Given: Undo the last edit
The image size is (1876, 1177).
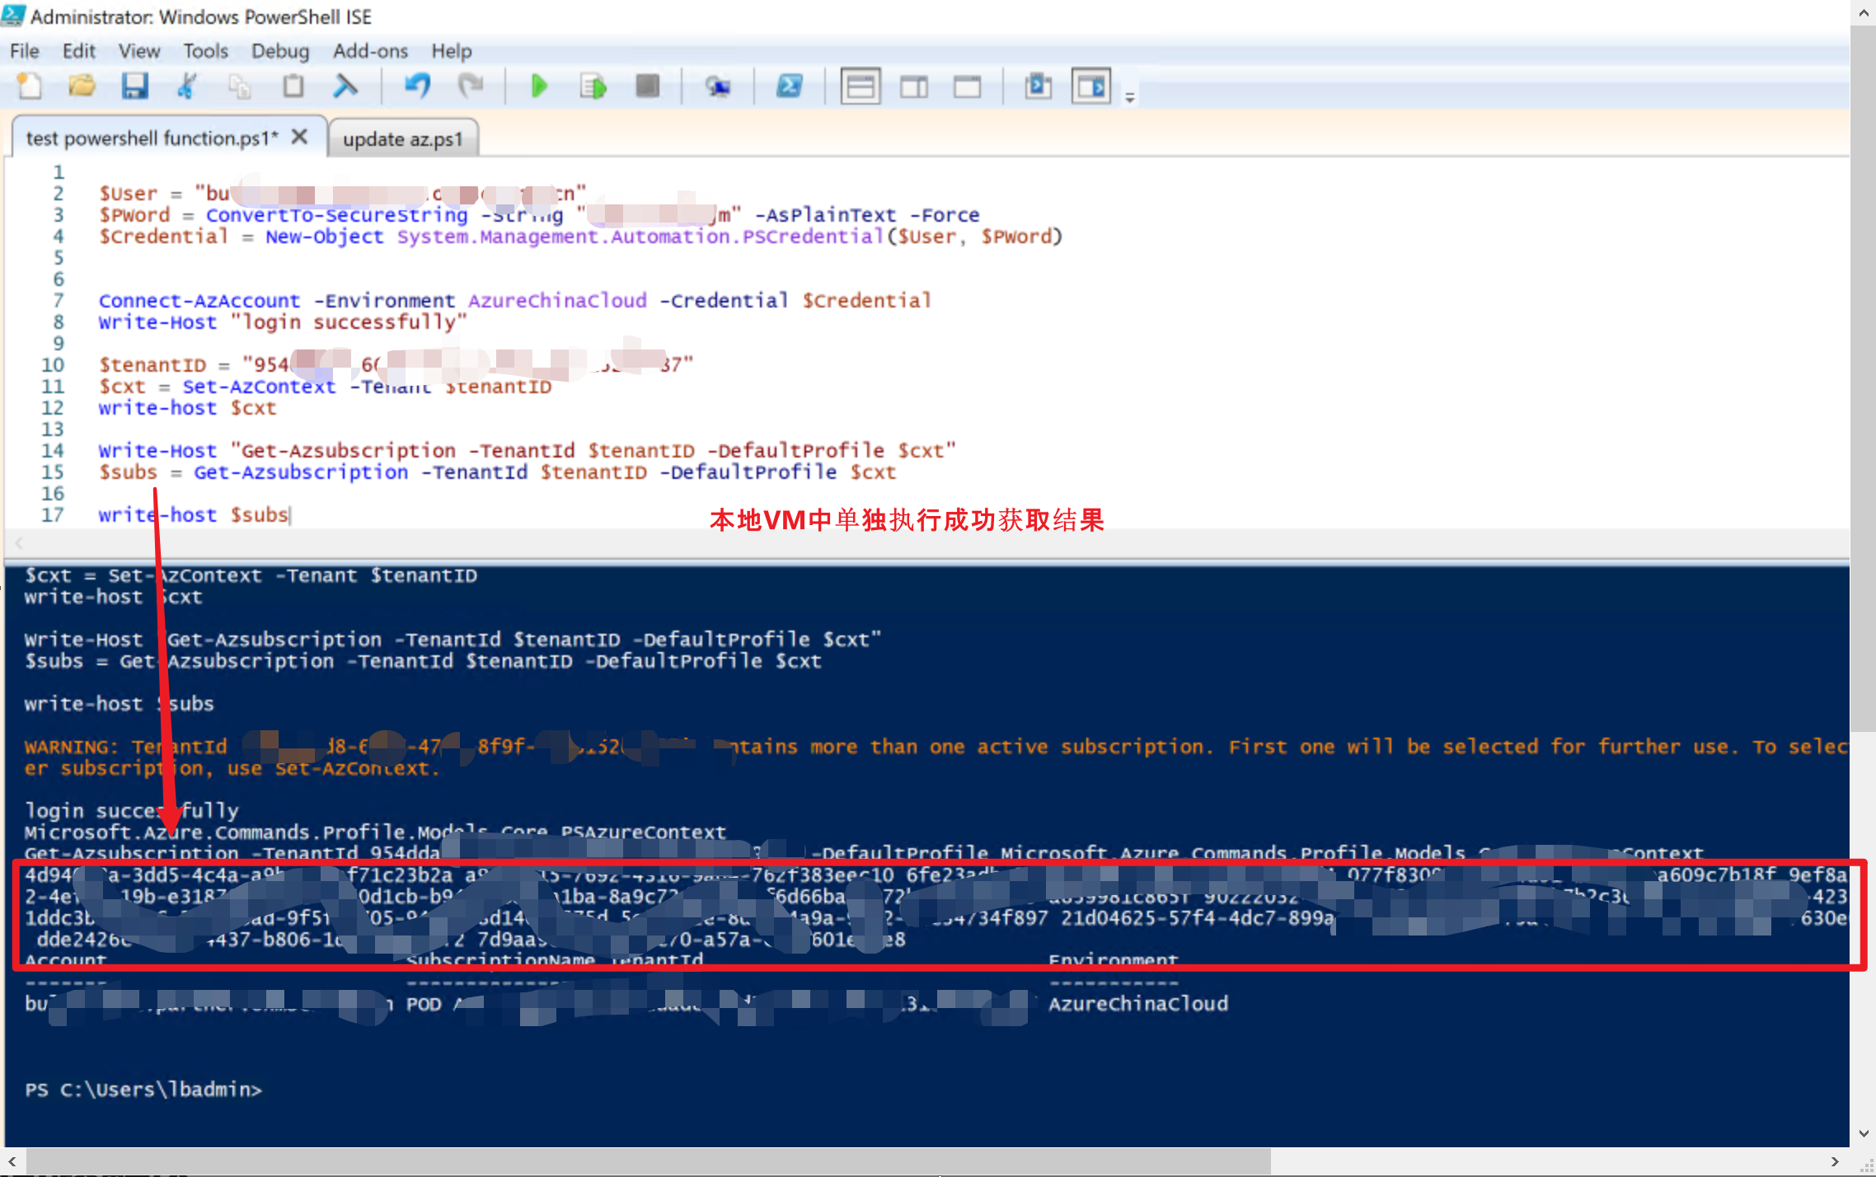Looking at the screenshot, I should 417,86.
